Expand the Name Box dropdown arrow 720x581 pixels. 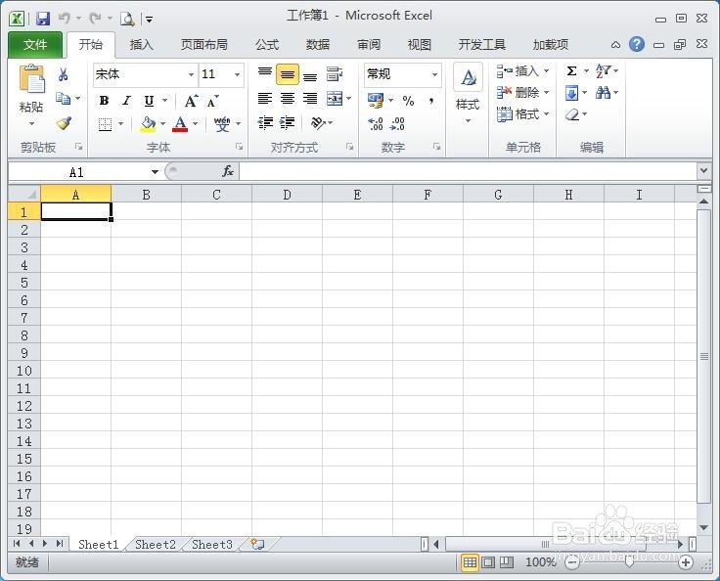click(155, 172)
